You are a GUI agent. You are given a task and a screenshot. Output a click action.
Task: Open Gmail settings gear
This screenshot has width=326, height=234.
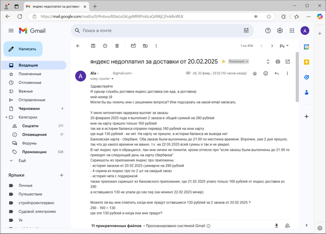pyautogui.click(x=280, y=31)
